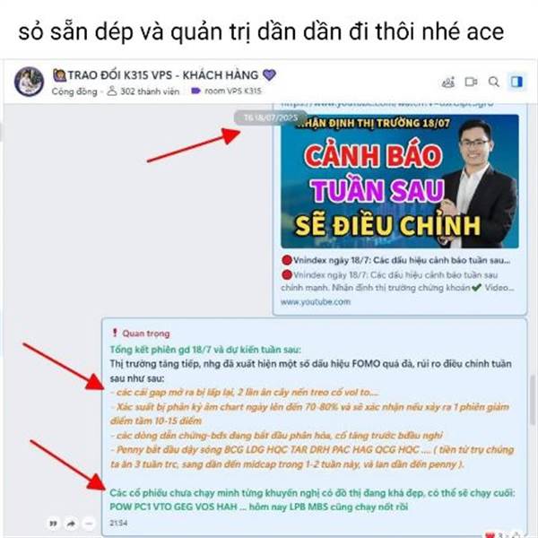
Task: Search messages with magnifier icon
Action: 494,82
